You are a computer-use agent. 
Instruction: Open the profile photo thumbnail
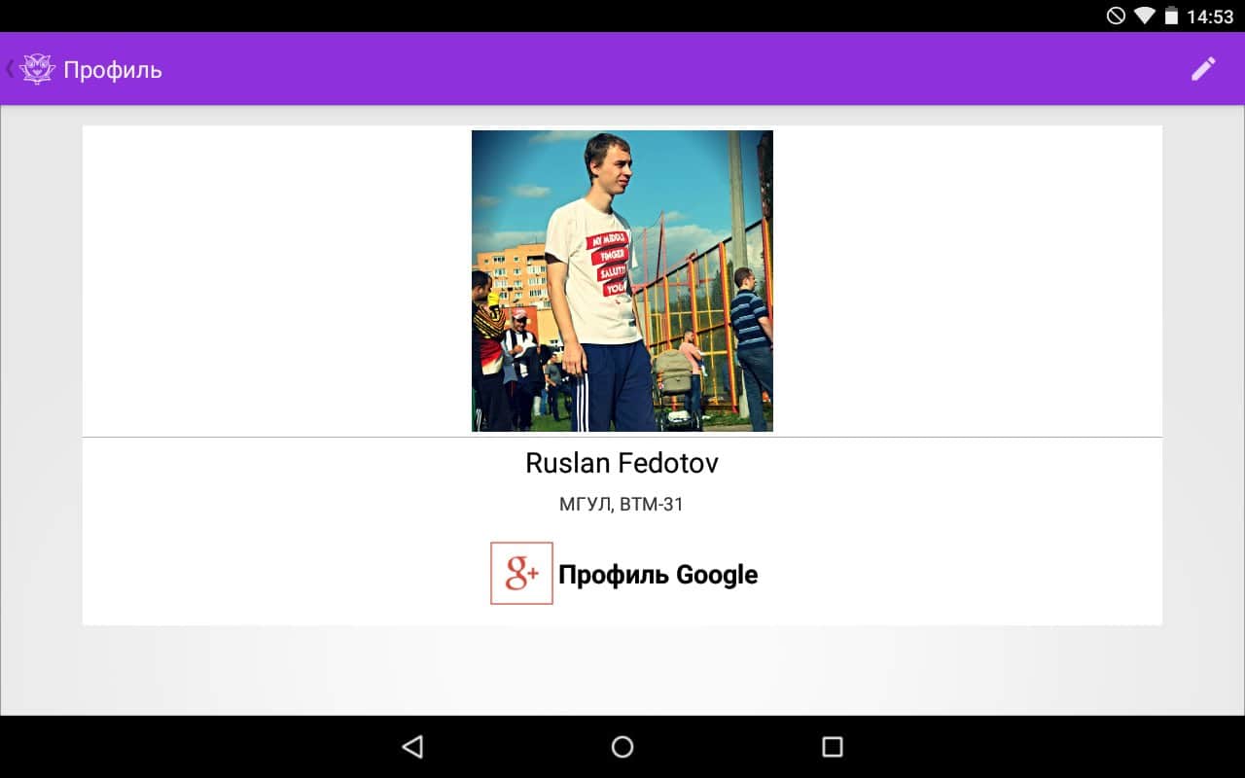622,281
